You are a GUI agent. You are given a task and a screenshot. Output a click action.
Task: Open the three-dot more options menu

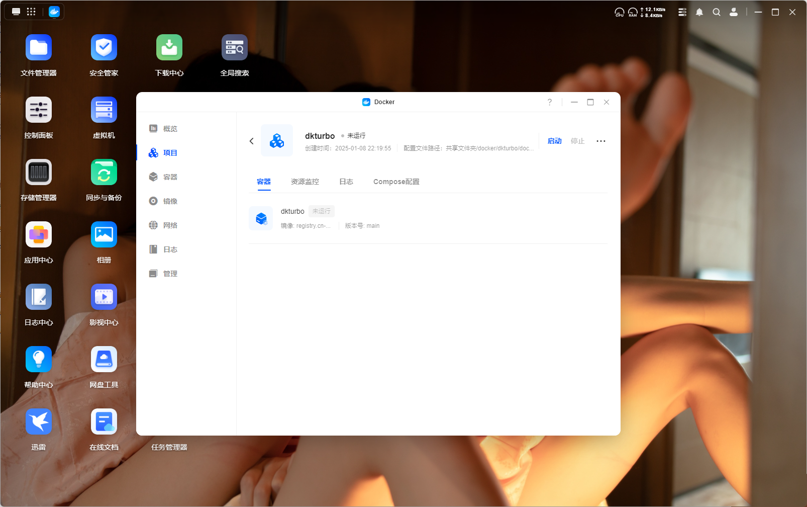point(601,141)
